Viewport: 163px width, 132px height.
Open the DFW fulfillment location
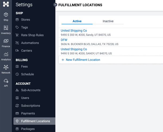[x=64, y=40]
